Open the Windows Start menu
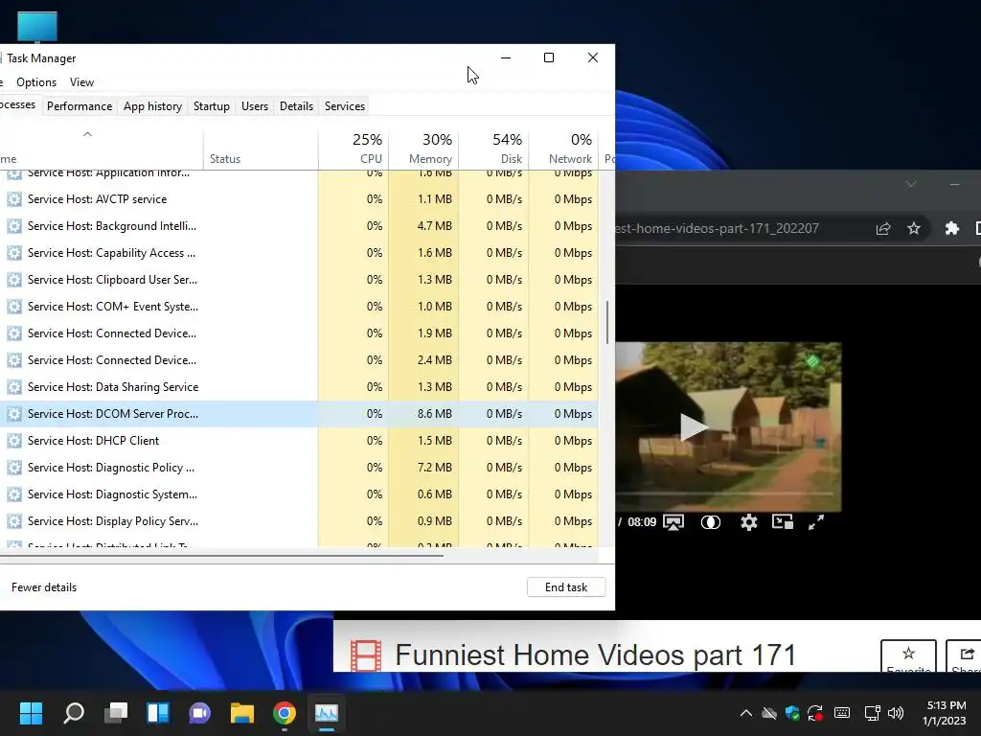This screenshot has height=736, width=981. tap(31, 713)
